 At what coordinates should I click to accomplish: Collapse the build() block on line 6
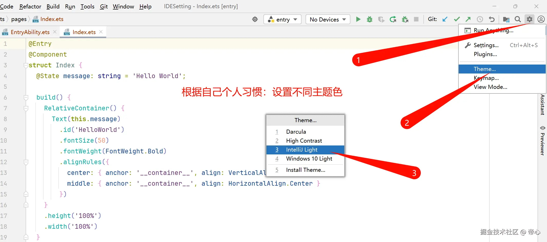[x=26, y=98]
